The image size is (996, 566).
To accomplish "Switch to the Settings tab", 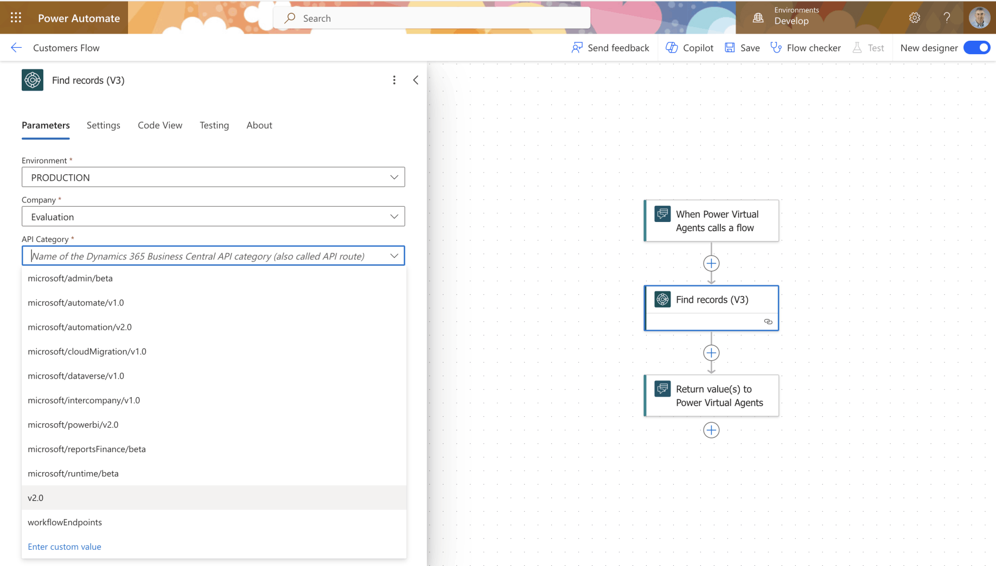I will coord(104,125).
